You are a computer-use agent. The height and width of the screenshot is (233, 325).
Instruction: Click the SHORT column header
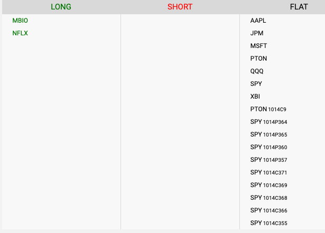pyautogui.click(x=180, y=7)
